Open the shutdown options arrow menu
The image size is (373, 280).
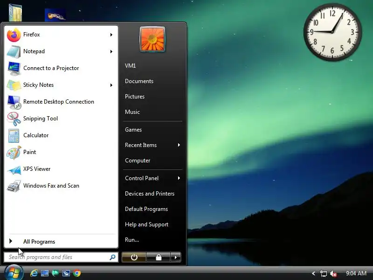pos(176,257)
